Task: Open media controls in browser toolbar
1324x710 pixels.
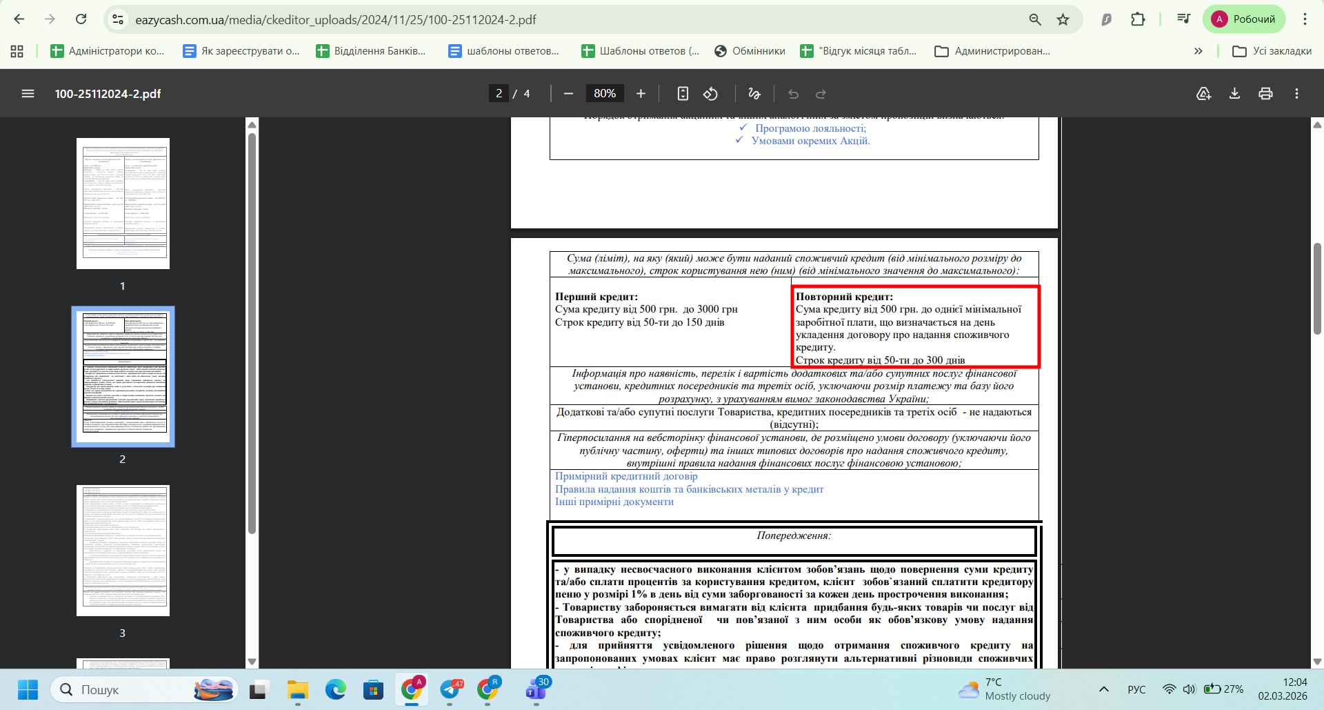Action: [x=1184, y=19]
